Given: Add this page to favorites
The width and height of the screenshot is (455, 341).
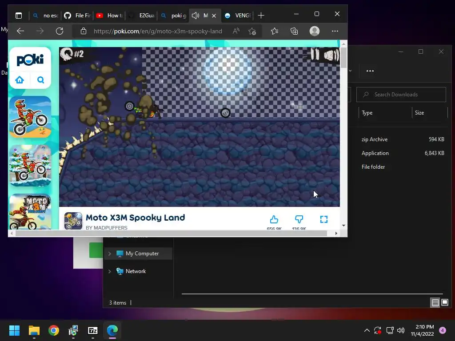Looking at the screenshot, I should point(252,31).
